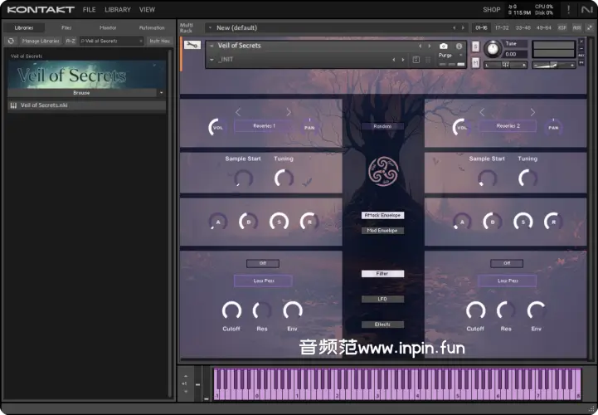Select previous sound arrow above Reveries 2

[x=482, y=112]
